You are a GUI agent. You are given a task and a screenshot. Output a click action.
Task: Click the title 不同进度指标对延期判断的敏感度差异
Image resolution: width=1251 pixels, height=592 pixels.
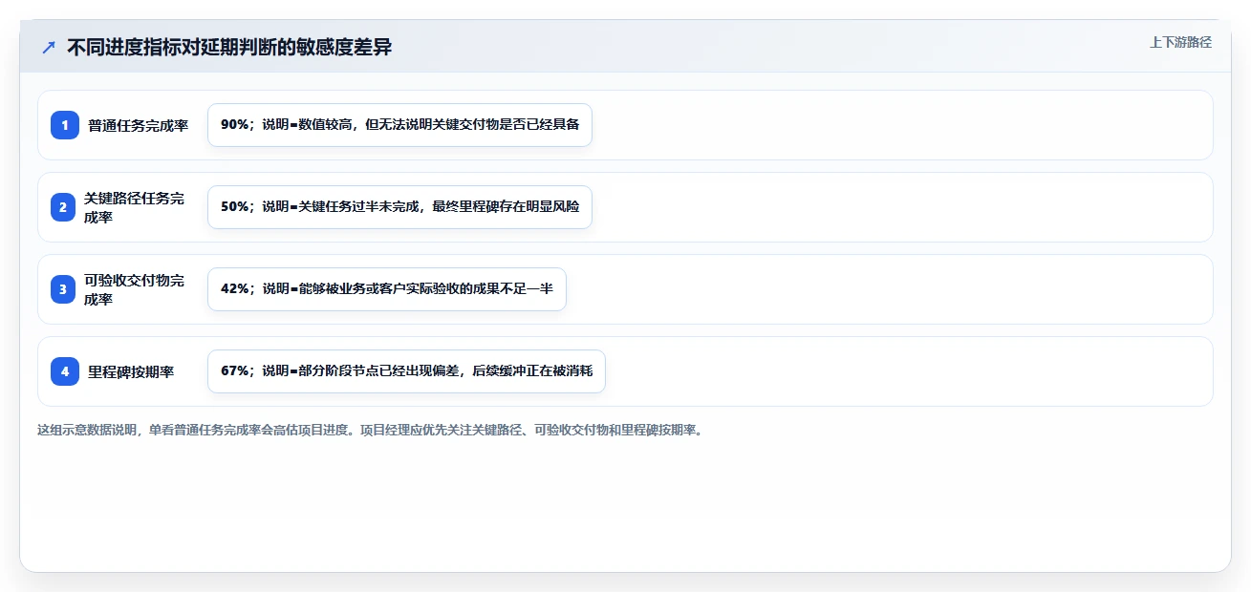click(229, 48)
